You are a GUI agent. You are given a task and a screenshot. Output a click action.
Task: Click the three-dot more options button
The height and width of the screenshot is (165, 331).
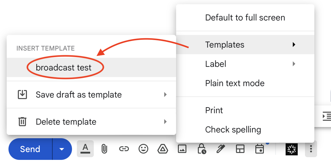(311, 149)
